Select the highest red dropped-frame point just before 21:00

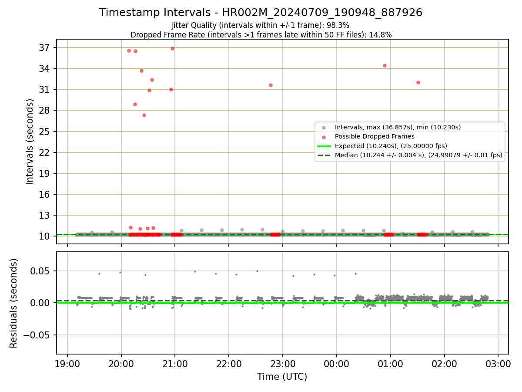pyautogui.click(x=172, y=48)
